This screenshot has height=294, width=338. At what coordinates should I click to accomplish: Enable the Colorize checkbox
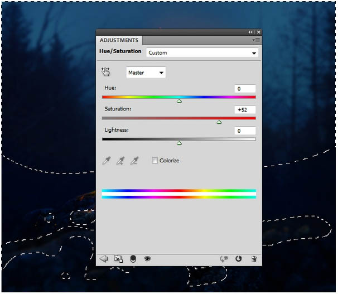[x=154, y=160]
